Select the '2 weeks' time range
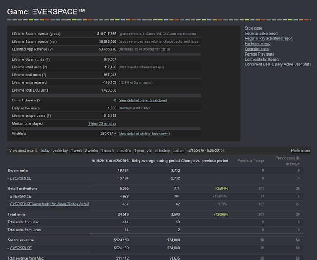 [91, 151]
